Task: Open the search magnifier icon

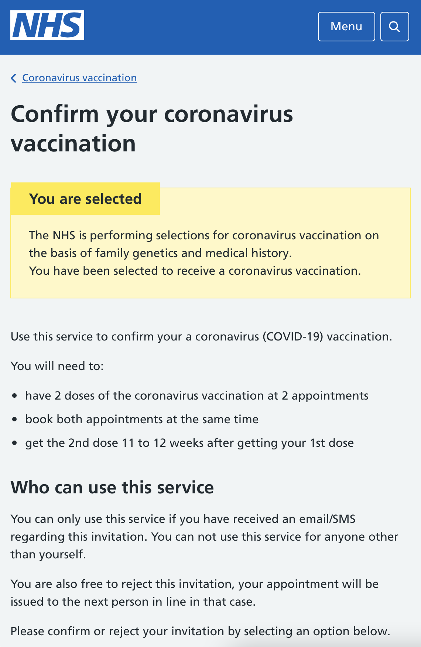Action: point(394,27)
